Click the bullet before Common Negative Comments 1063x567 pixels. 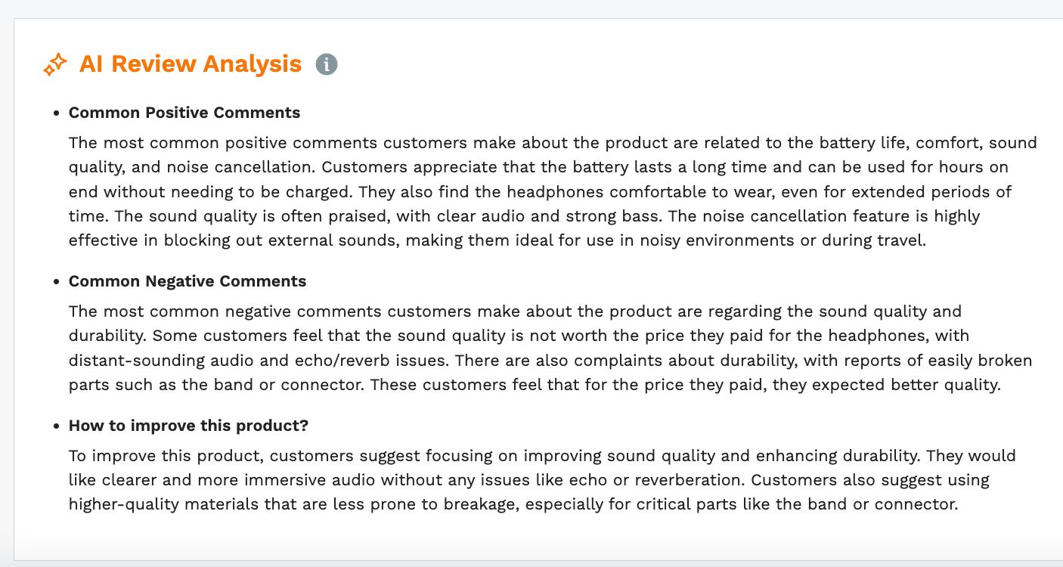(56, 282)
